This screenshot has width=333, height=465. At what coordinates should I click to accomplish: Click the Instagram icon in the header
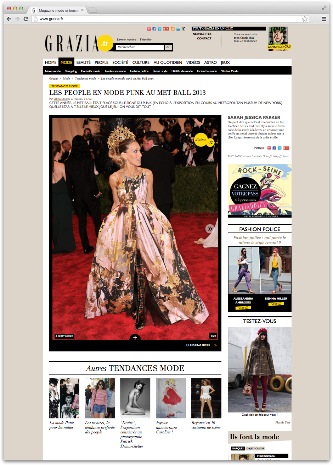pyautogui.click(x=184, y=29)
